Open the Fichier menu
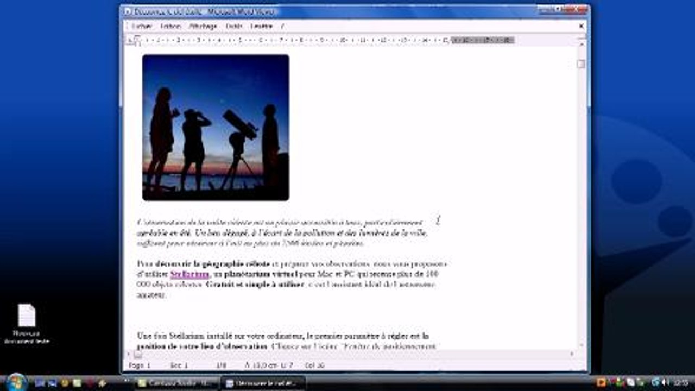The width and height of the screenshot is (695, 391). (142, 26)
